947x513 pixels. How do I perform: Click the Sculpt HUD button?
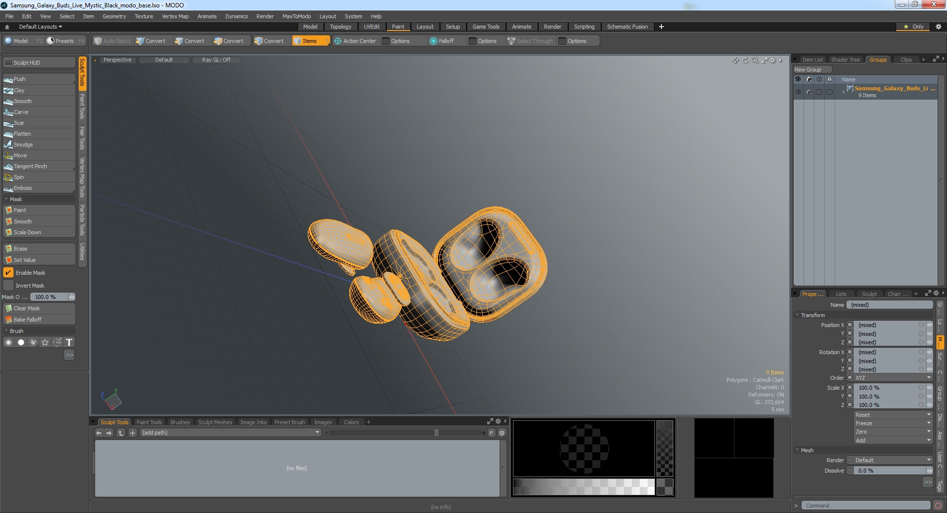click(x=39, y=63)
